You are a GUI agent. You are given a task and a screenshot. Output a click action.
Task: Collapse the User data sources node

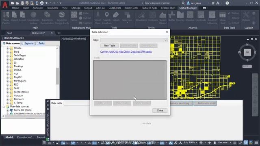(4, 107)
